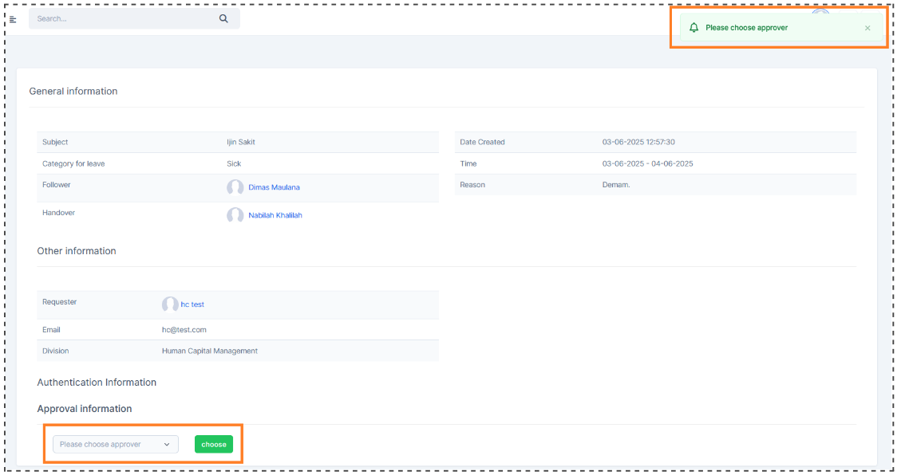897x475 pixels.
Task: Open the hc test requester link
Action: [x=192, y=304]
